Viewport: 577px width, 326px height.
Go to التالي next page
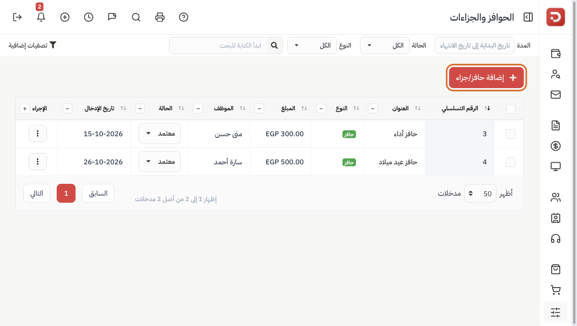pyautogui.click(x=37, y=193)
